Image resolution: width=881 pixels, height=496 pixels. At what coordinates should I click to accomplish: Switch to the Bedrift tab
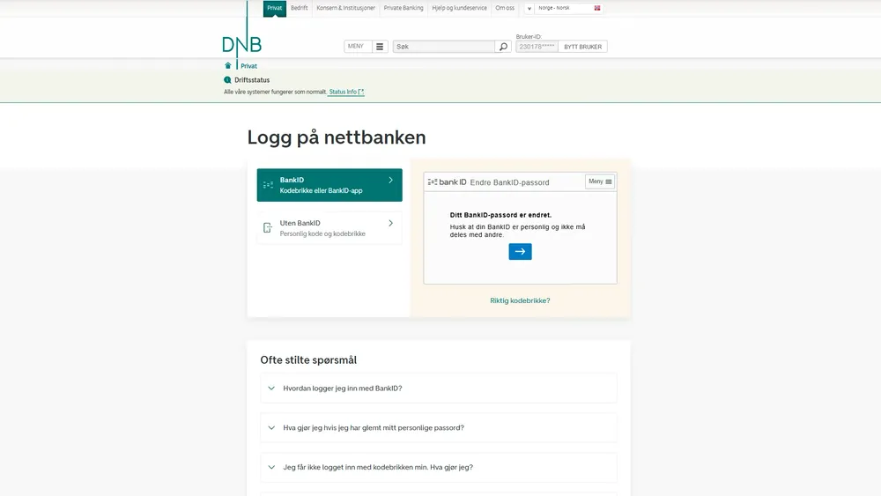pyautogui.click(x=300, y=8)
